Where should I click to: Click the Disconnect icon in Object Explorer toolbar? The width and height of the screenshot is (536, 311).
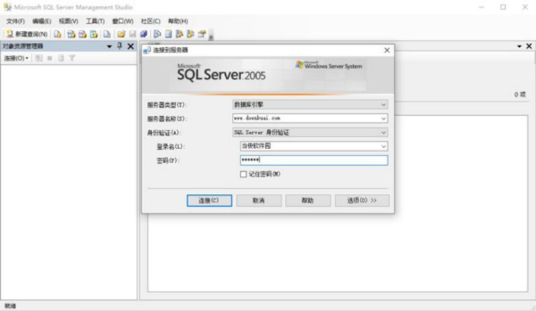click(39, 58)
